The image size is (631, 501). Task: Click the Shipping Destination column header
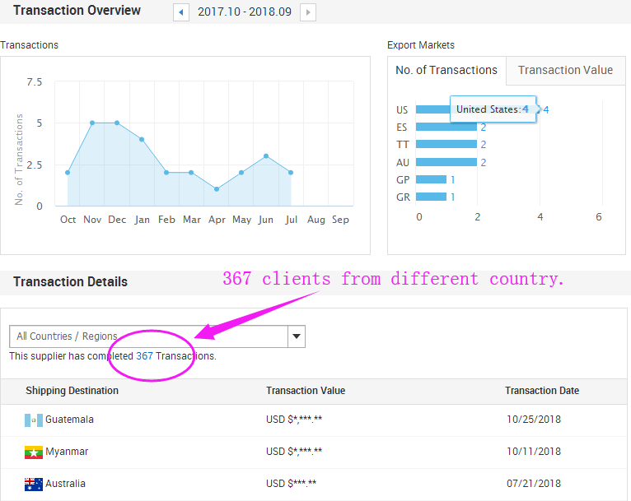click(x=72, y=391)
